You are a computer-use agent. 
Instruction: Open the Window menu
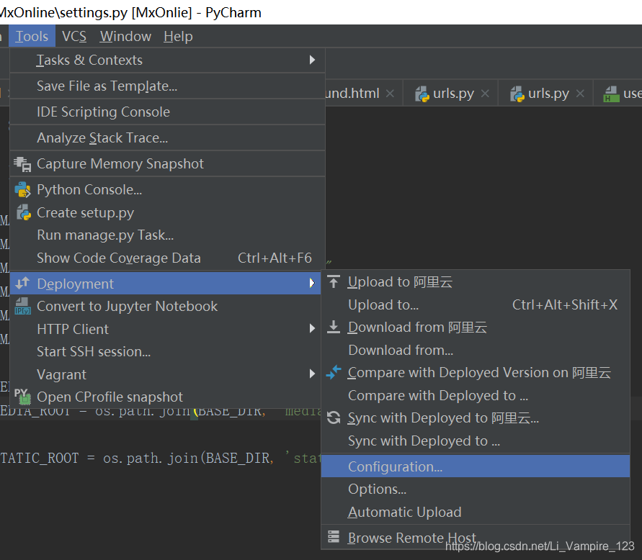(125, 37)
